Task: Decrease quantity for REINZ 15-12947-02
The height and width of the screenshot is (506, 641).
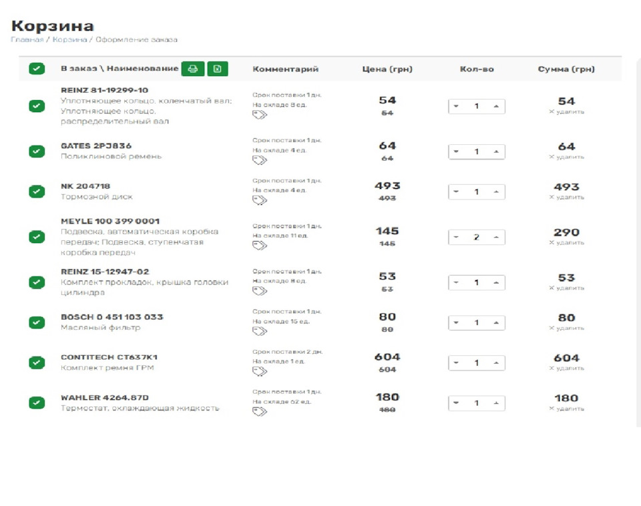Action: click(x=456, y=282)
